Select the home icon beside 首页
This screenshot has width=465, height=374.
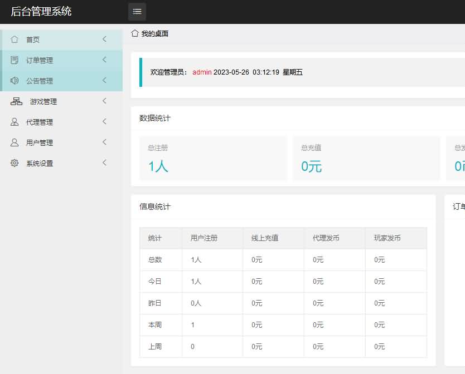point(14,39)
